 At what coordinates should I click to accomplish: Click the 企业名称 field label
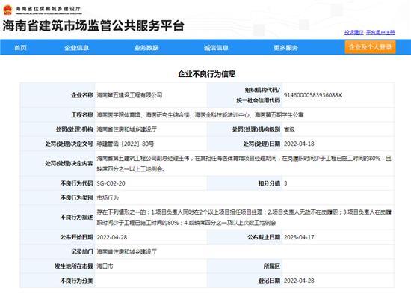pyautogui.click(x=82, y=95)
